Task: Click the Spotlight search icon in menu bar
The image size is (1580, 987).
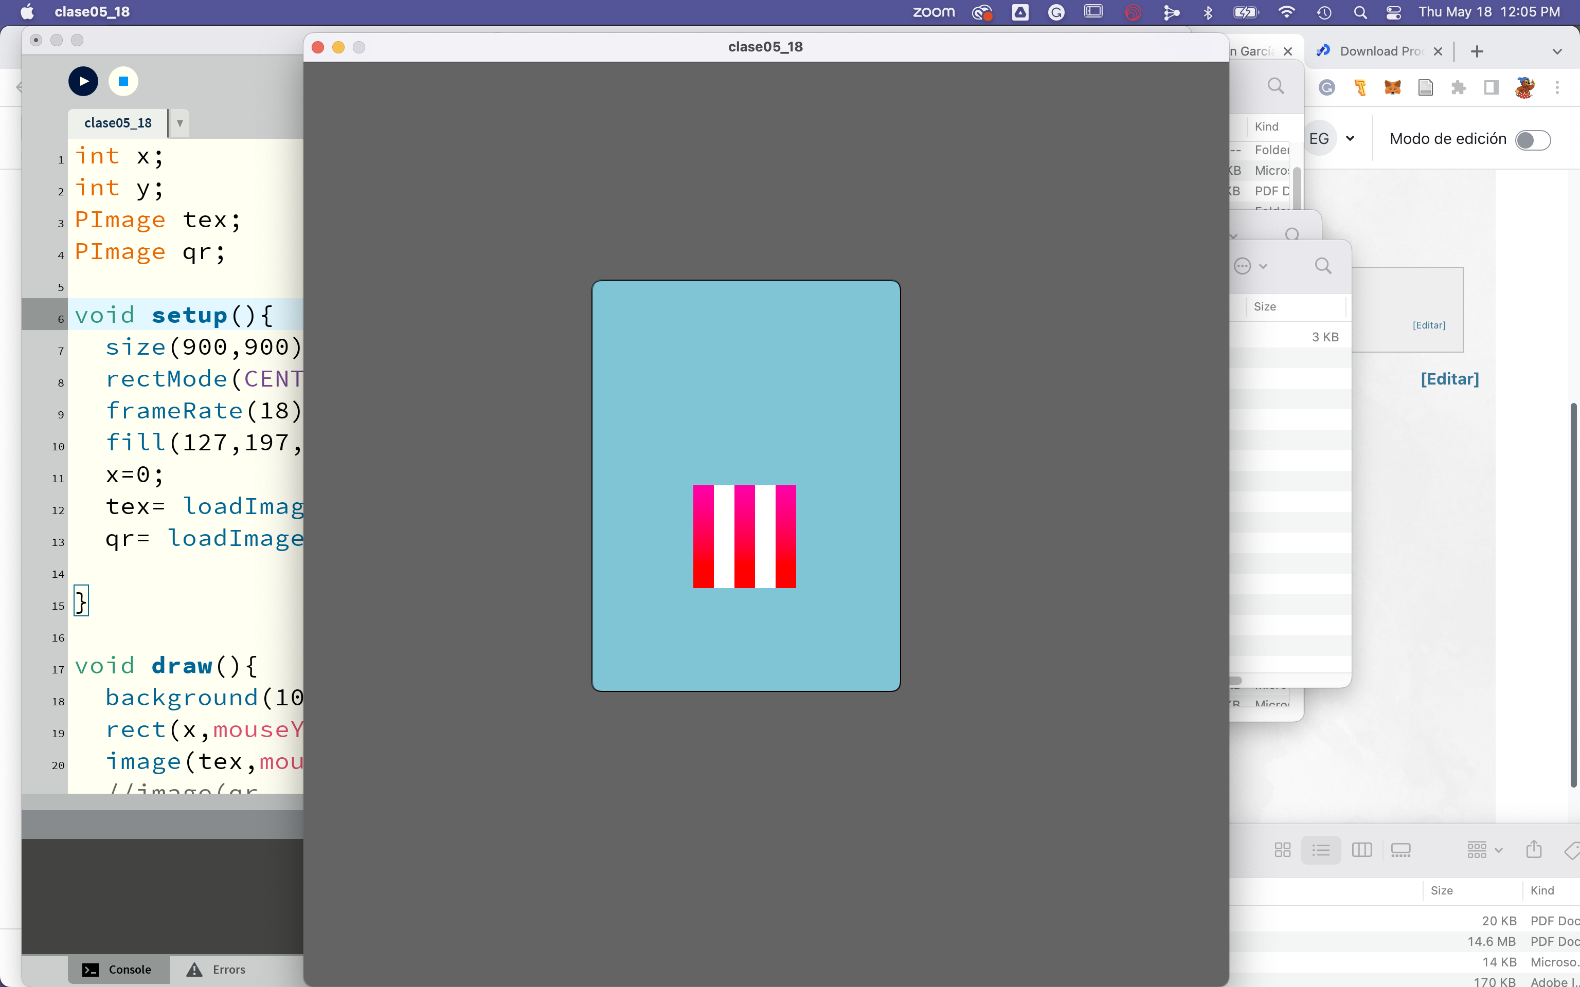Action: [1360, 12]
